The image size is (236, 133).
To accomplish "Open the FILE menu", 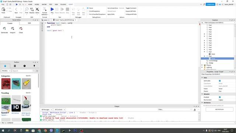I will 3,4.
